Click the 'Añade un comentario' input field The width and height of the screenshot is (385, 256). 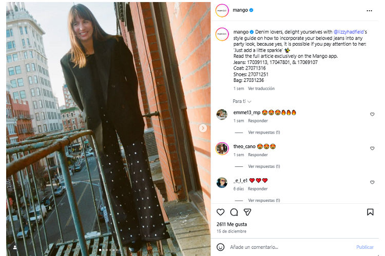pos(287,247)
